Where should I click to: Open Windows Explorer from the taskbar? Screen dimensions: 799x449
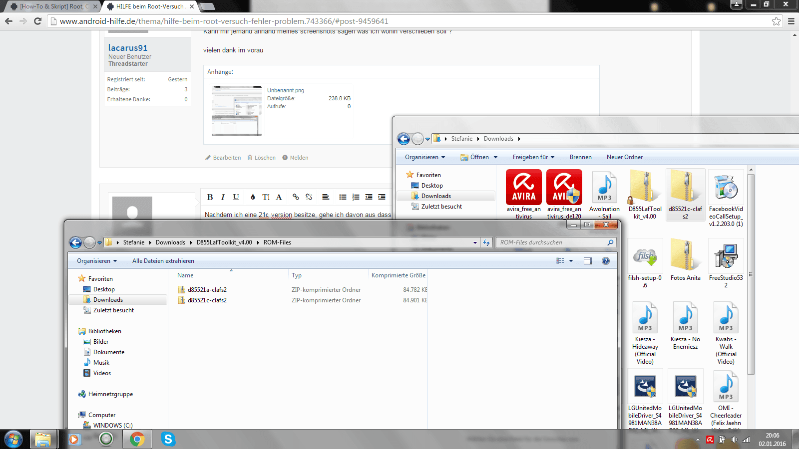click(43, 439)
